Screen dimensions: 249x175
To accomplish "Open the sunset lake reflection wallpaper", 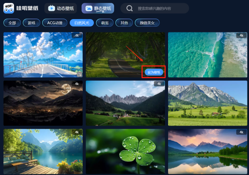I will pos(207,151).
